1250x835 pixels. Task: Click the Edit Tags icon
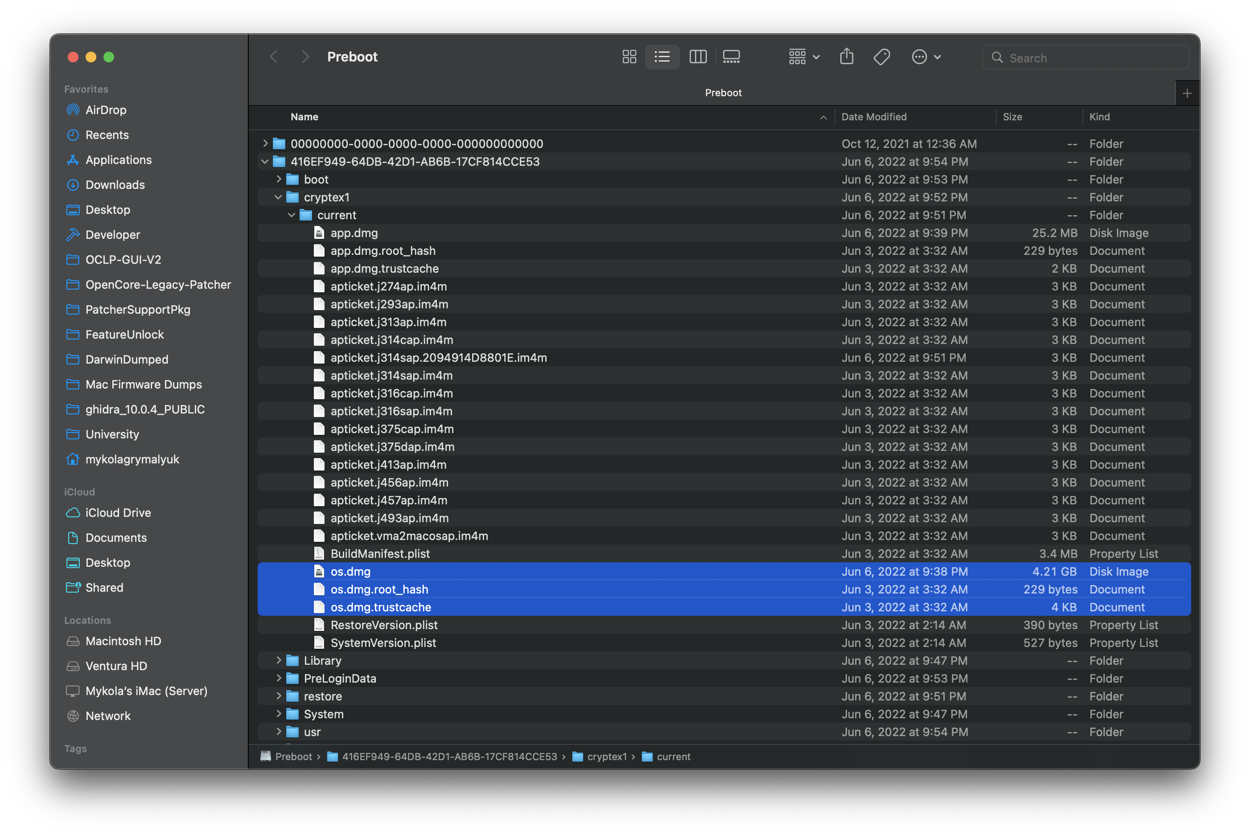[882, 57]
